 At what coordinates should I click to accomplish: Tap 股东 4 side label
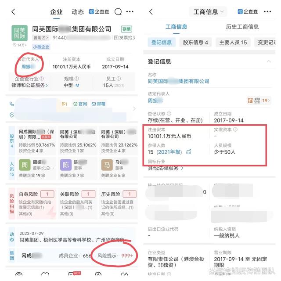click(x=12, y=141)
